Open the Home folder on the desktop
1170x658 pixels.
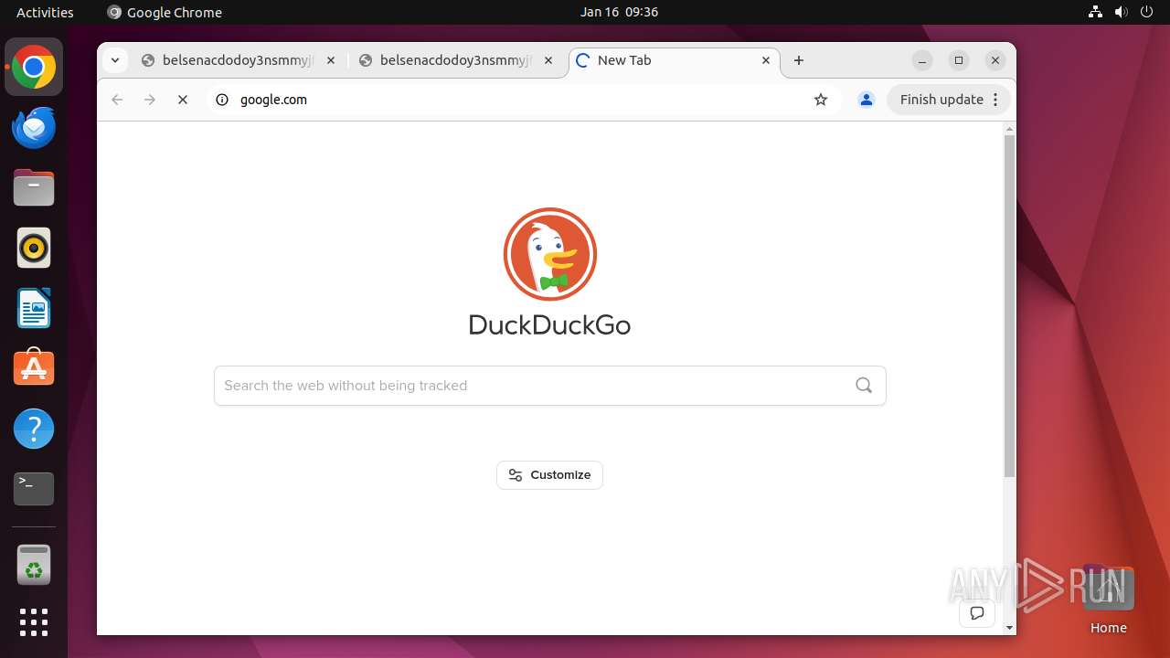[x=1108, y=600]
